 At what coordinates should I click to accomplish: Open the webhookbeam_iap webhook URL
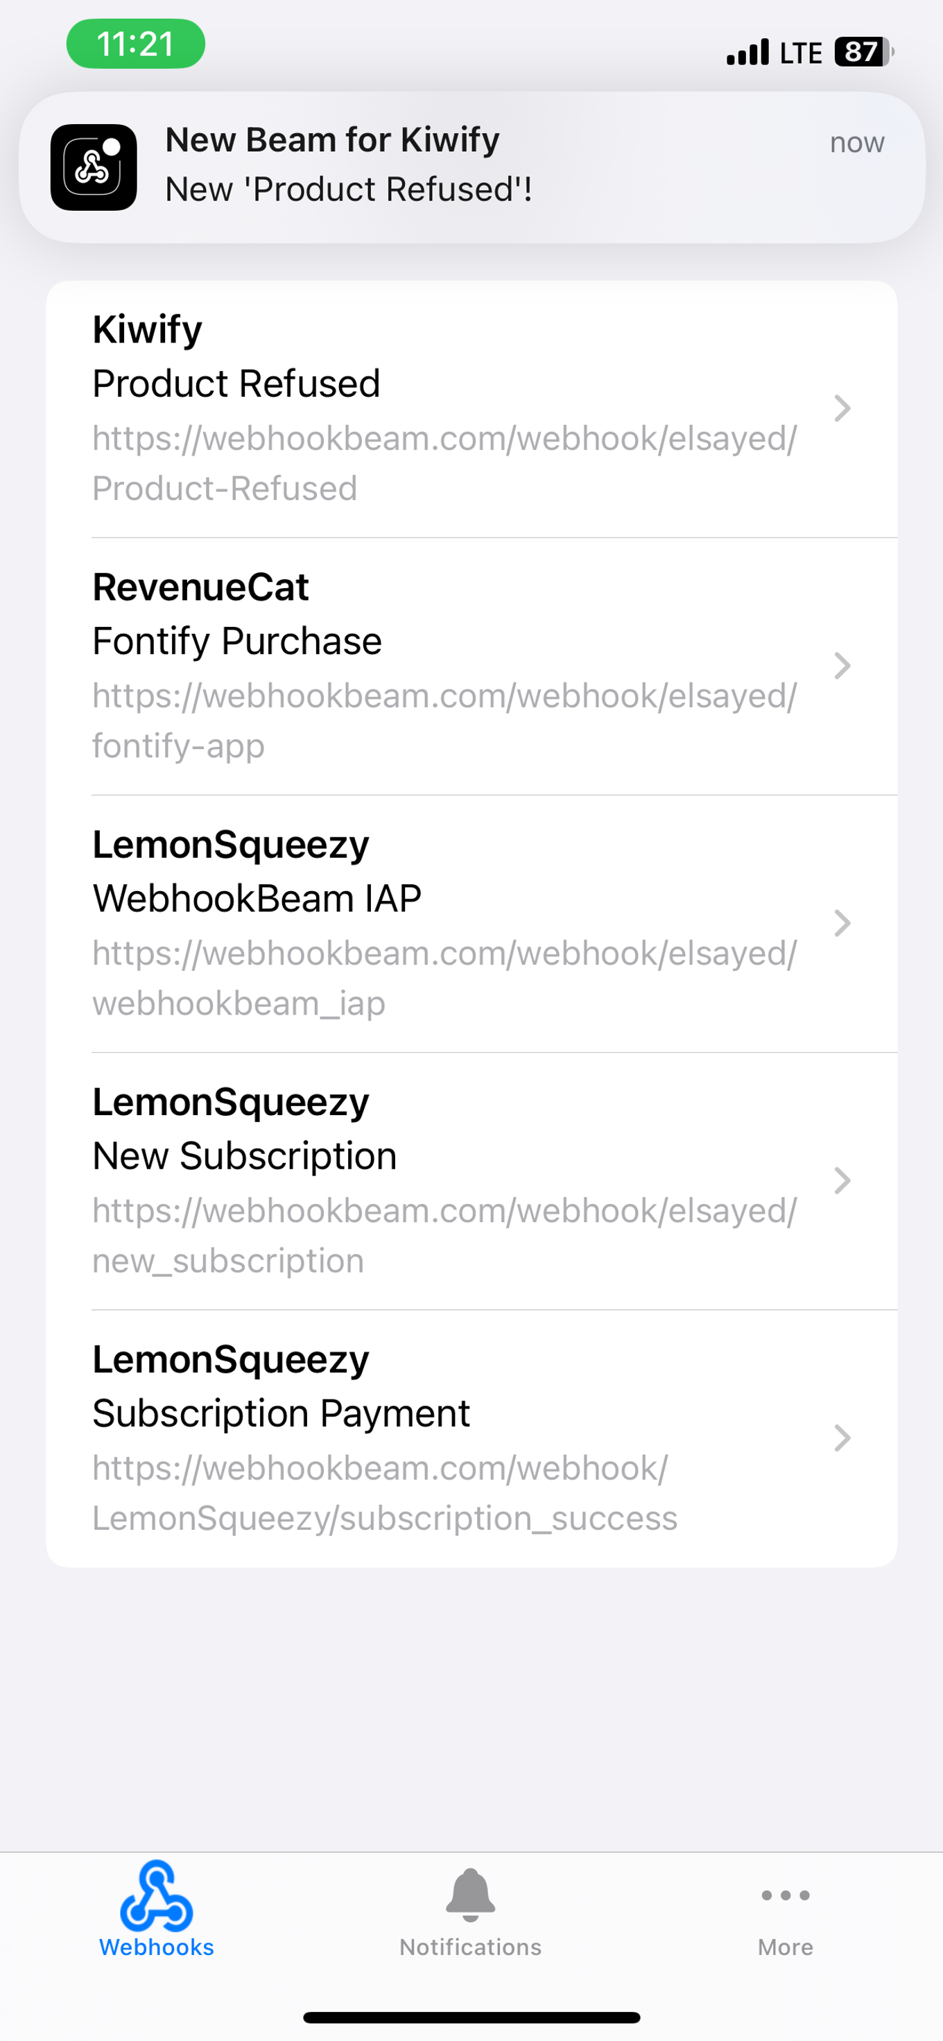point(444,978)
